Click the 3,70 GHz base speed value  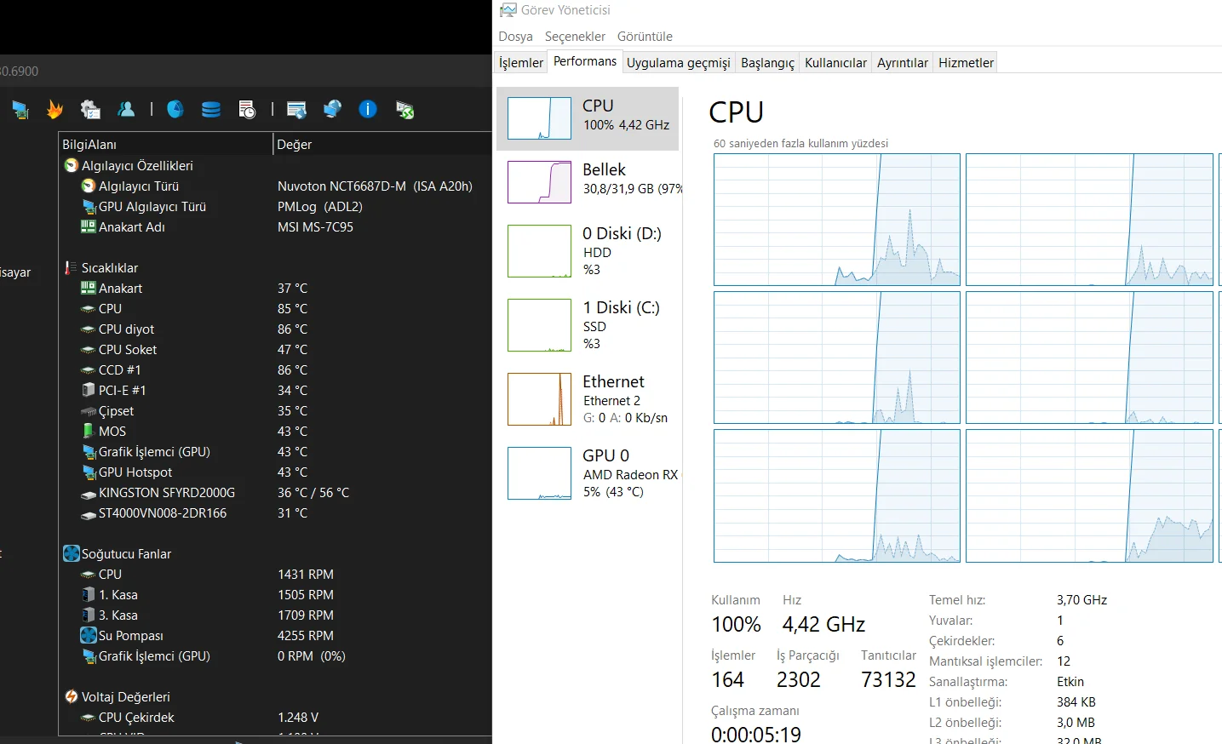(x=1081, y=600)
